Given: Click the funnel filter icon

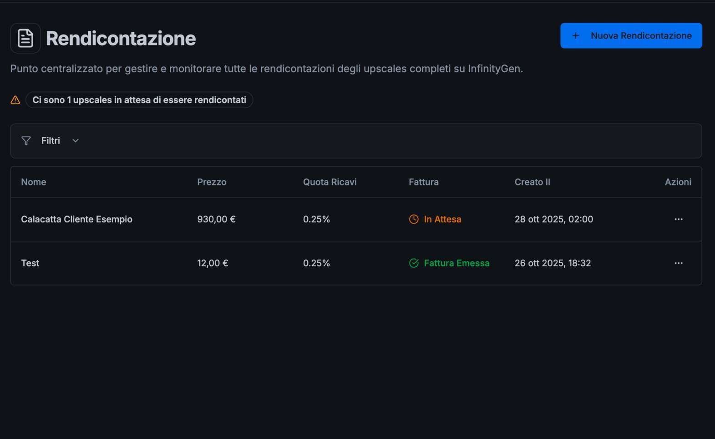Looking at the screenshot, I should coord(26,141).
